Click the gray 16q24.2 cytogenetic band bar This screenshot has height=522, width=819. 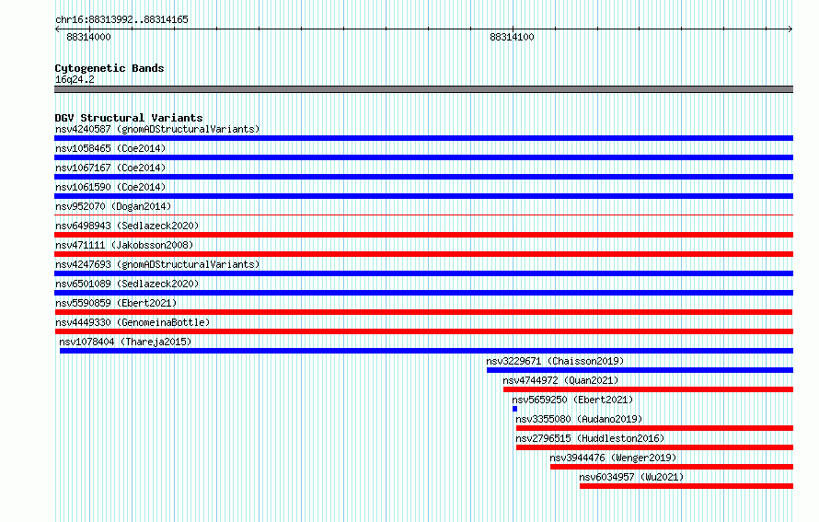(x=423, y=89)
